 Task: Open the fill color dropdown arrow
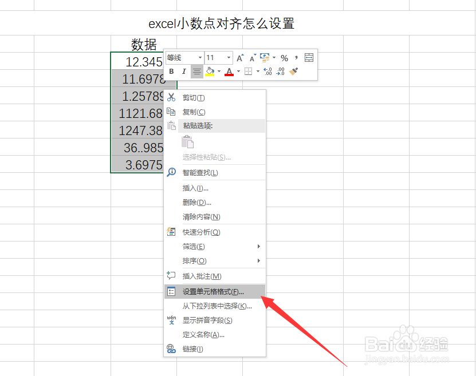coord(219,72)
